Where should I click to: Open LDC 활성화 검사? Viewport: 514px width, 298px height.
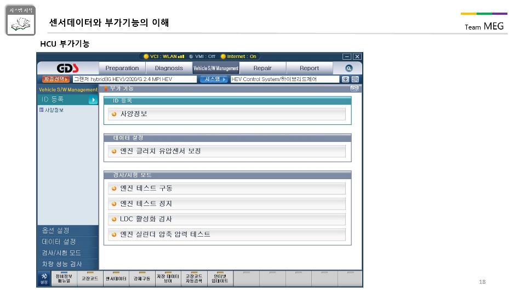click(227, 219)
